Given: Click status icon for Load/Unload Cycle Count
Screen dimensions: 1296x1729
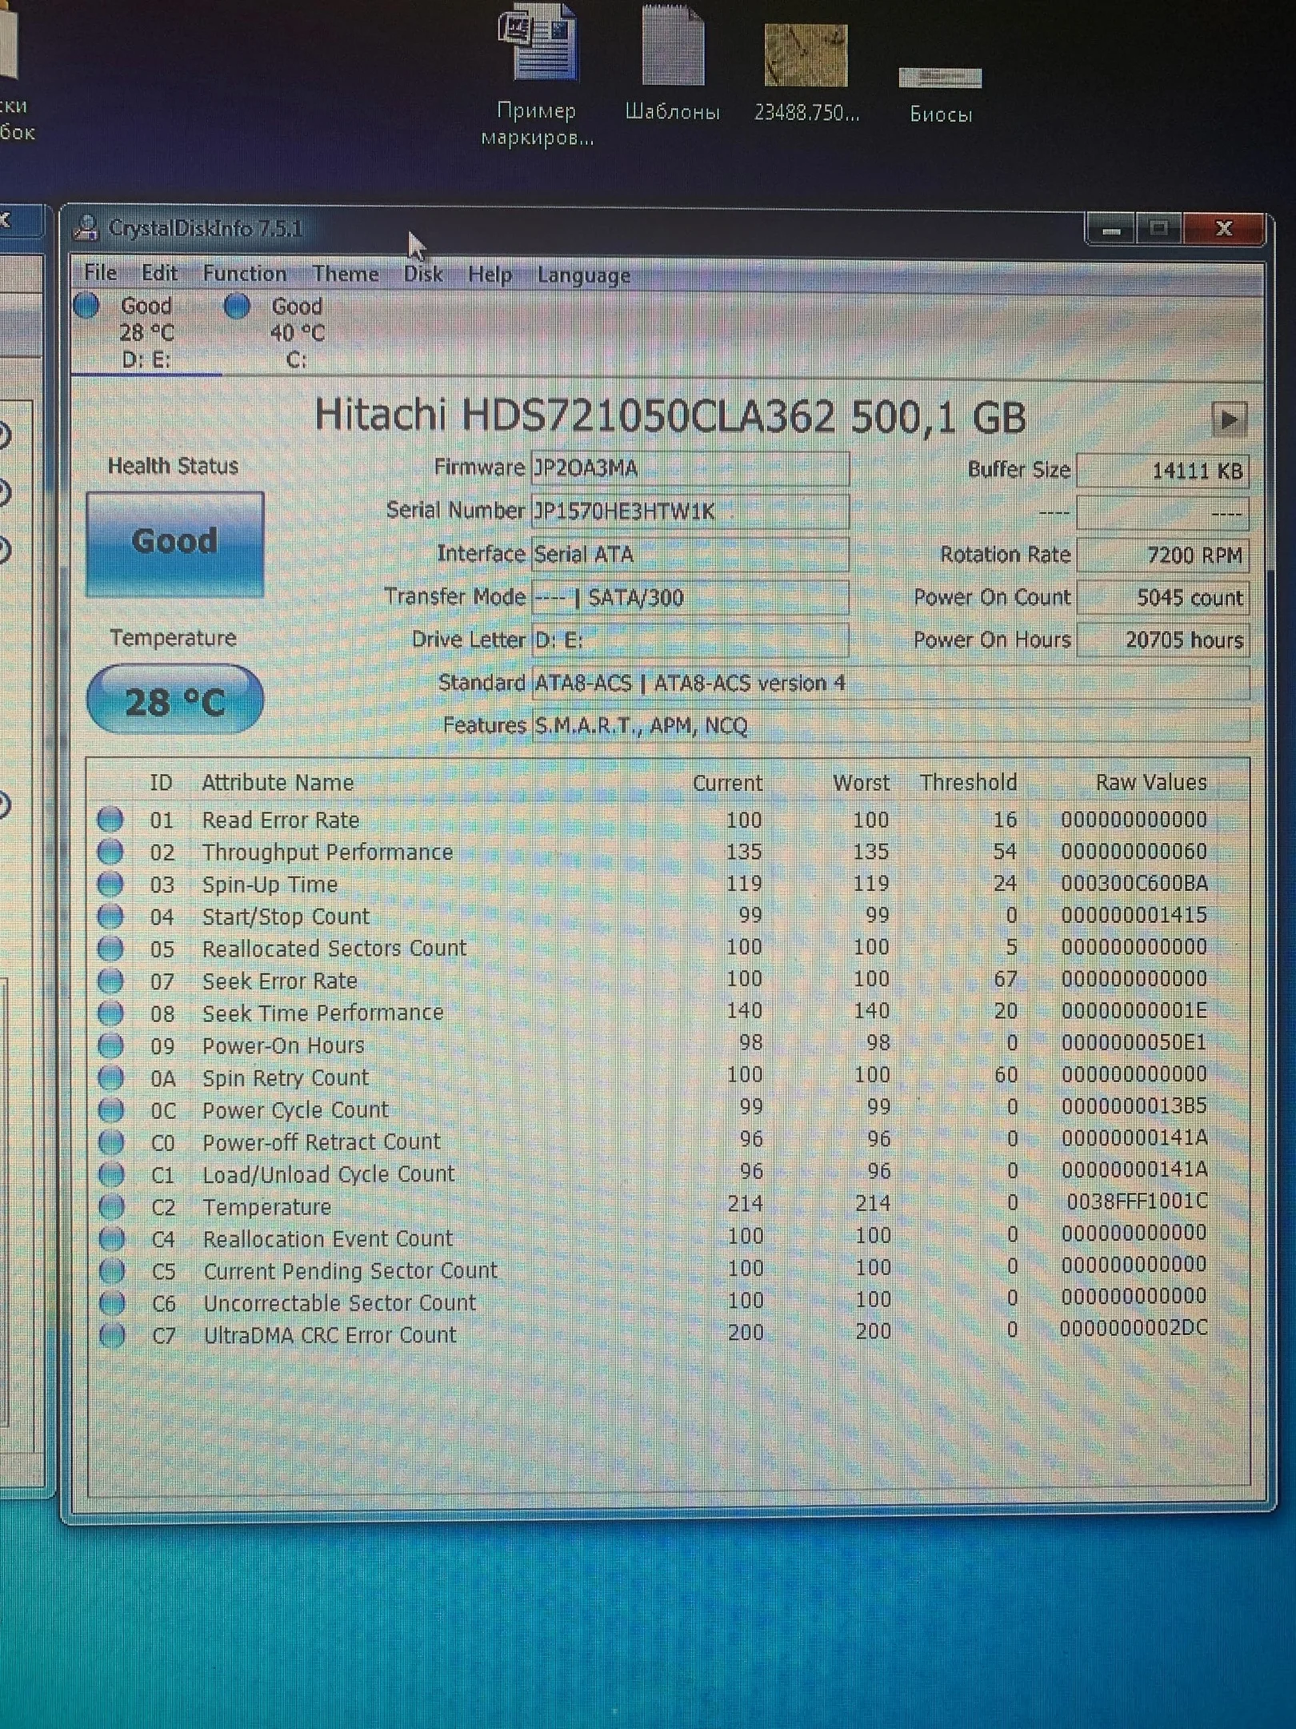Looking at the screenshot, I should pyautogui.click(x=111, y=1174).
